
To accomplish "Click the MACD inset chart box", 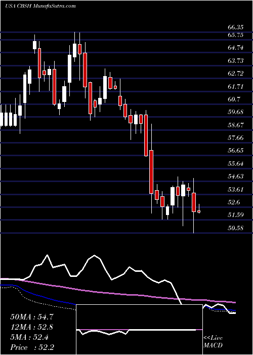I will [x=139, y=330].
